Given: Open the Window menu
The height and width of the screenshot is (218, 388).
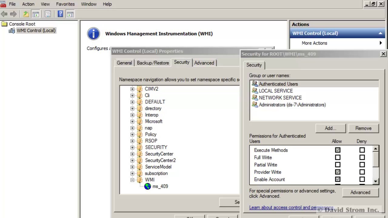Looking at the screenshot, I should (x=89, y=4).
